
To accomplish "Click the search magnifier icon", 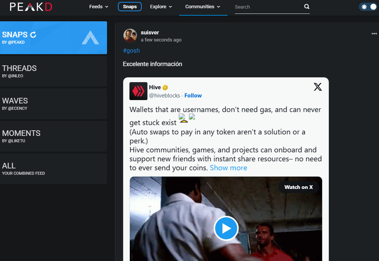I will pos(306,6).
